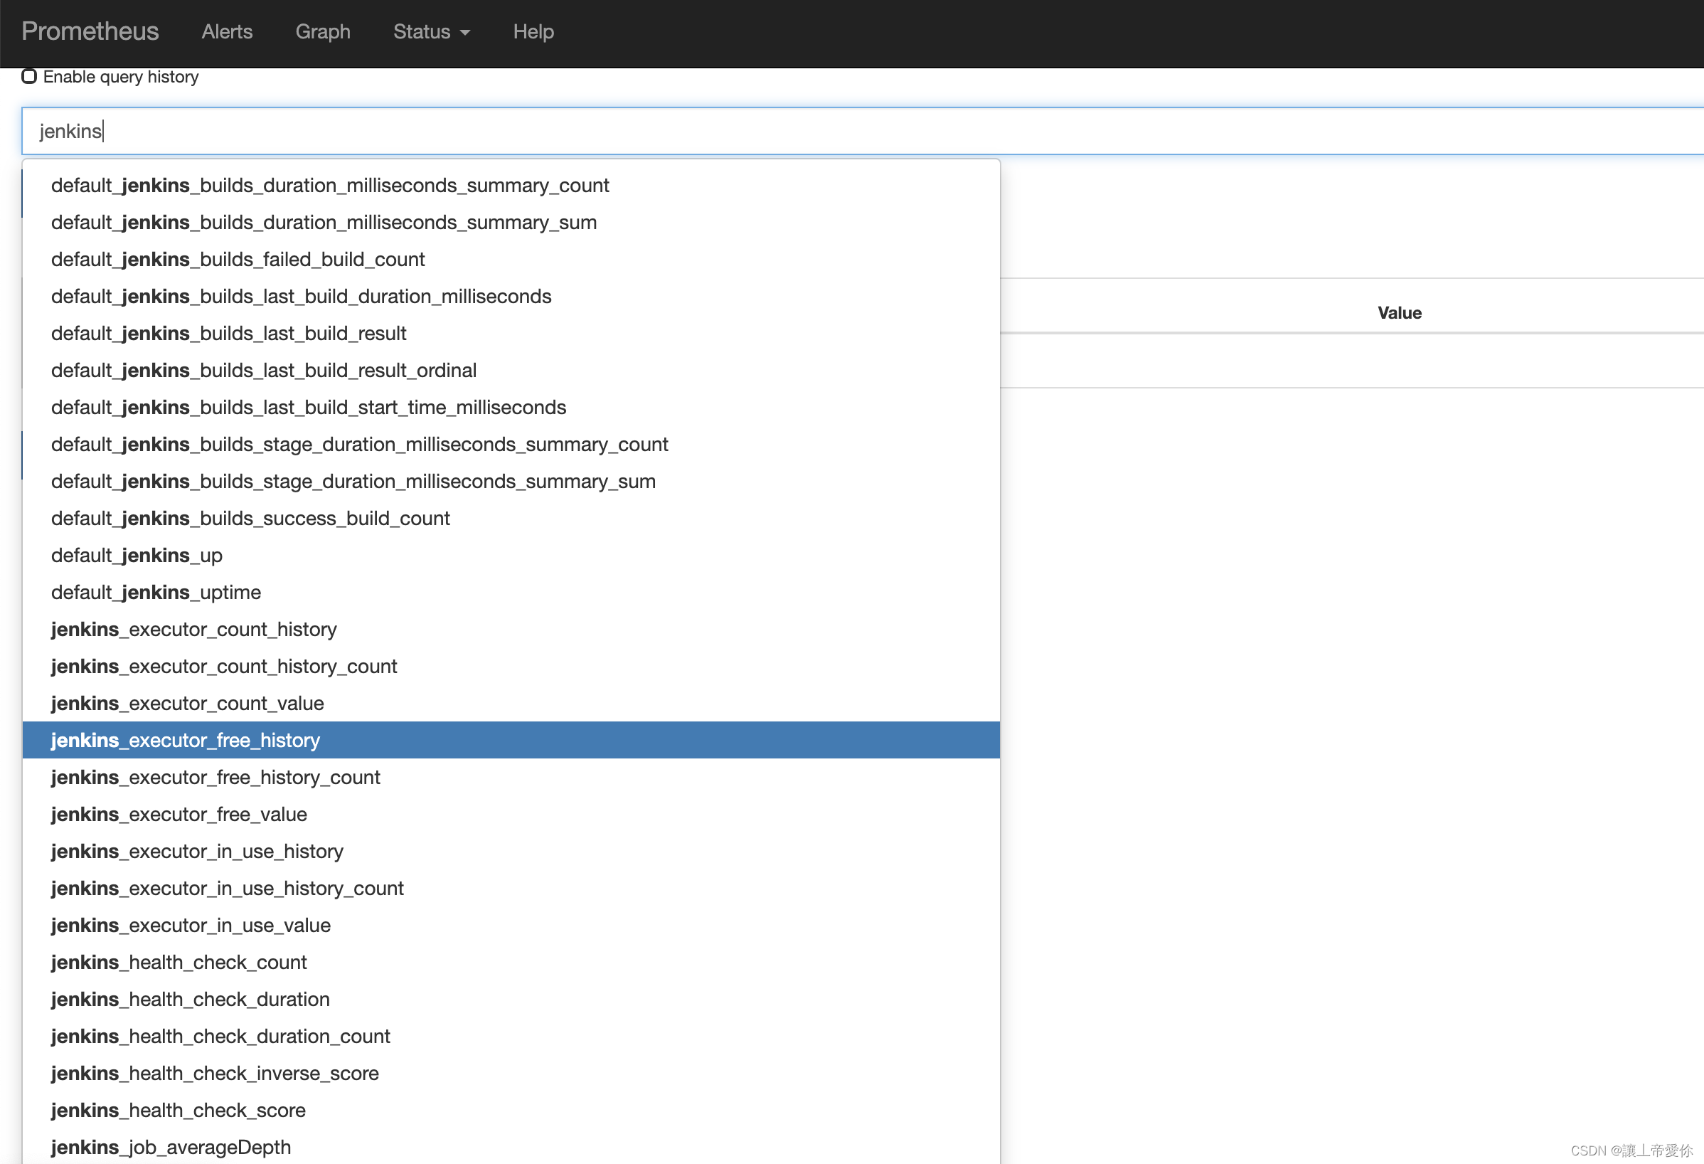Pick jenkins_health_check_duration_count
The width and height of the screenshot is (1704, 1164).
coord(511,1037)
